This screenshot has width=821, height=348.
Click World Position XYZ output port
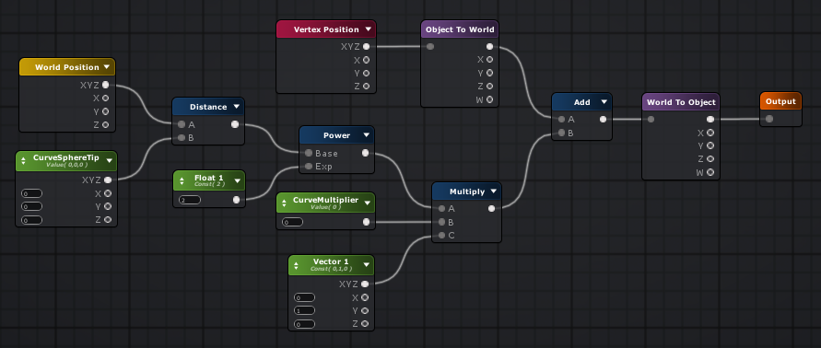coord(106,85)
